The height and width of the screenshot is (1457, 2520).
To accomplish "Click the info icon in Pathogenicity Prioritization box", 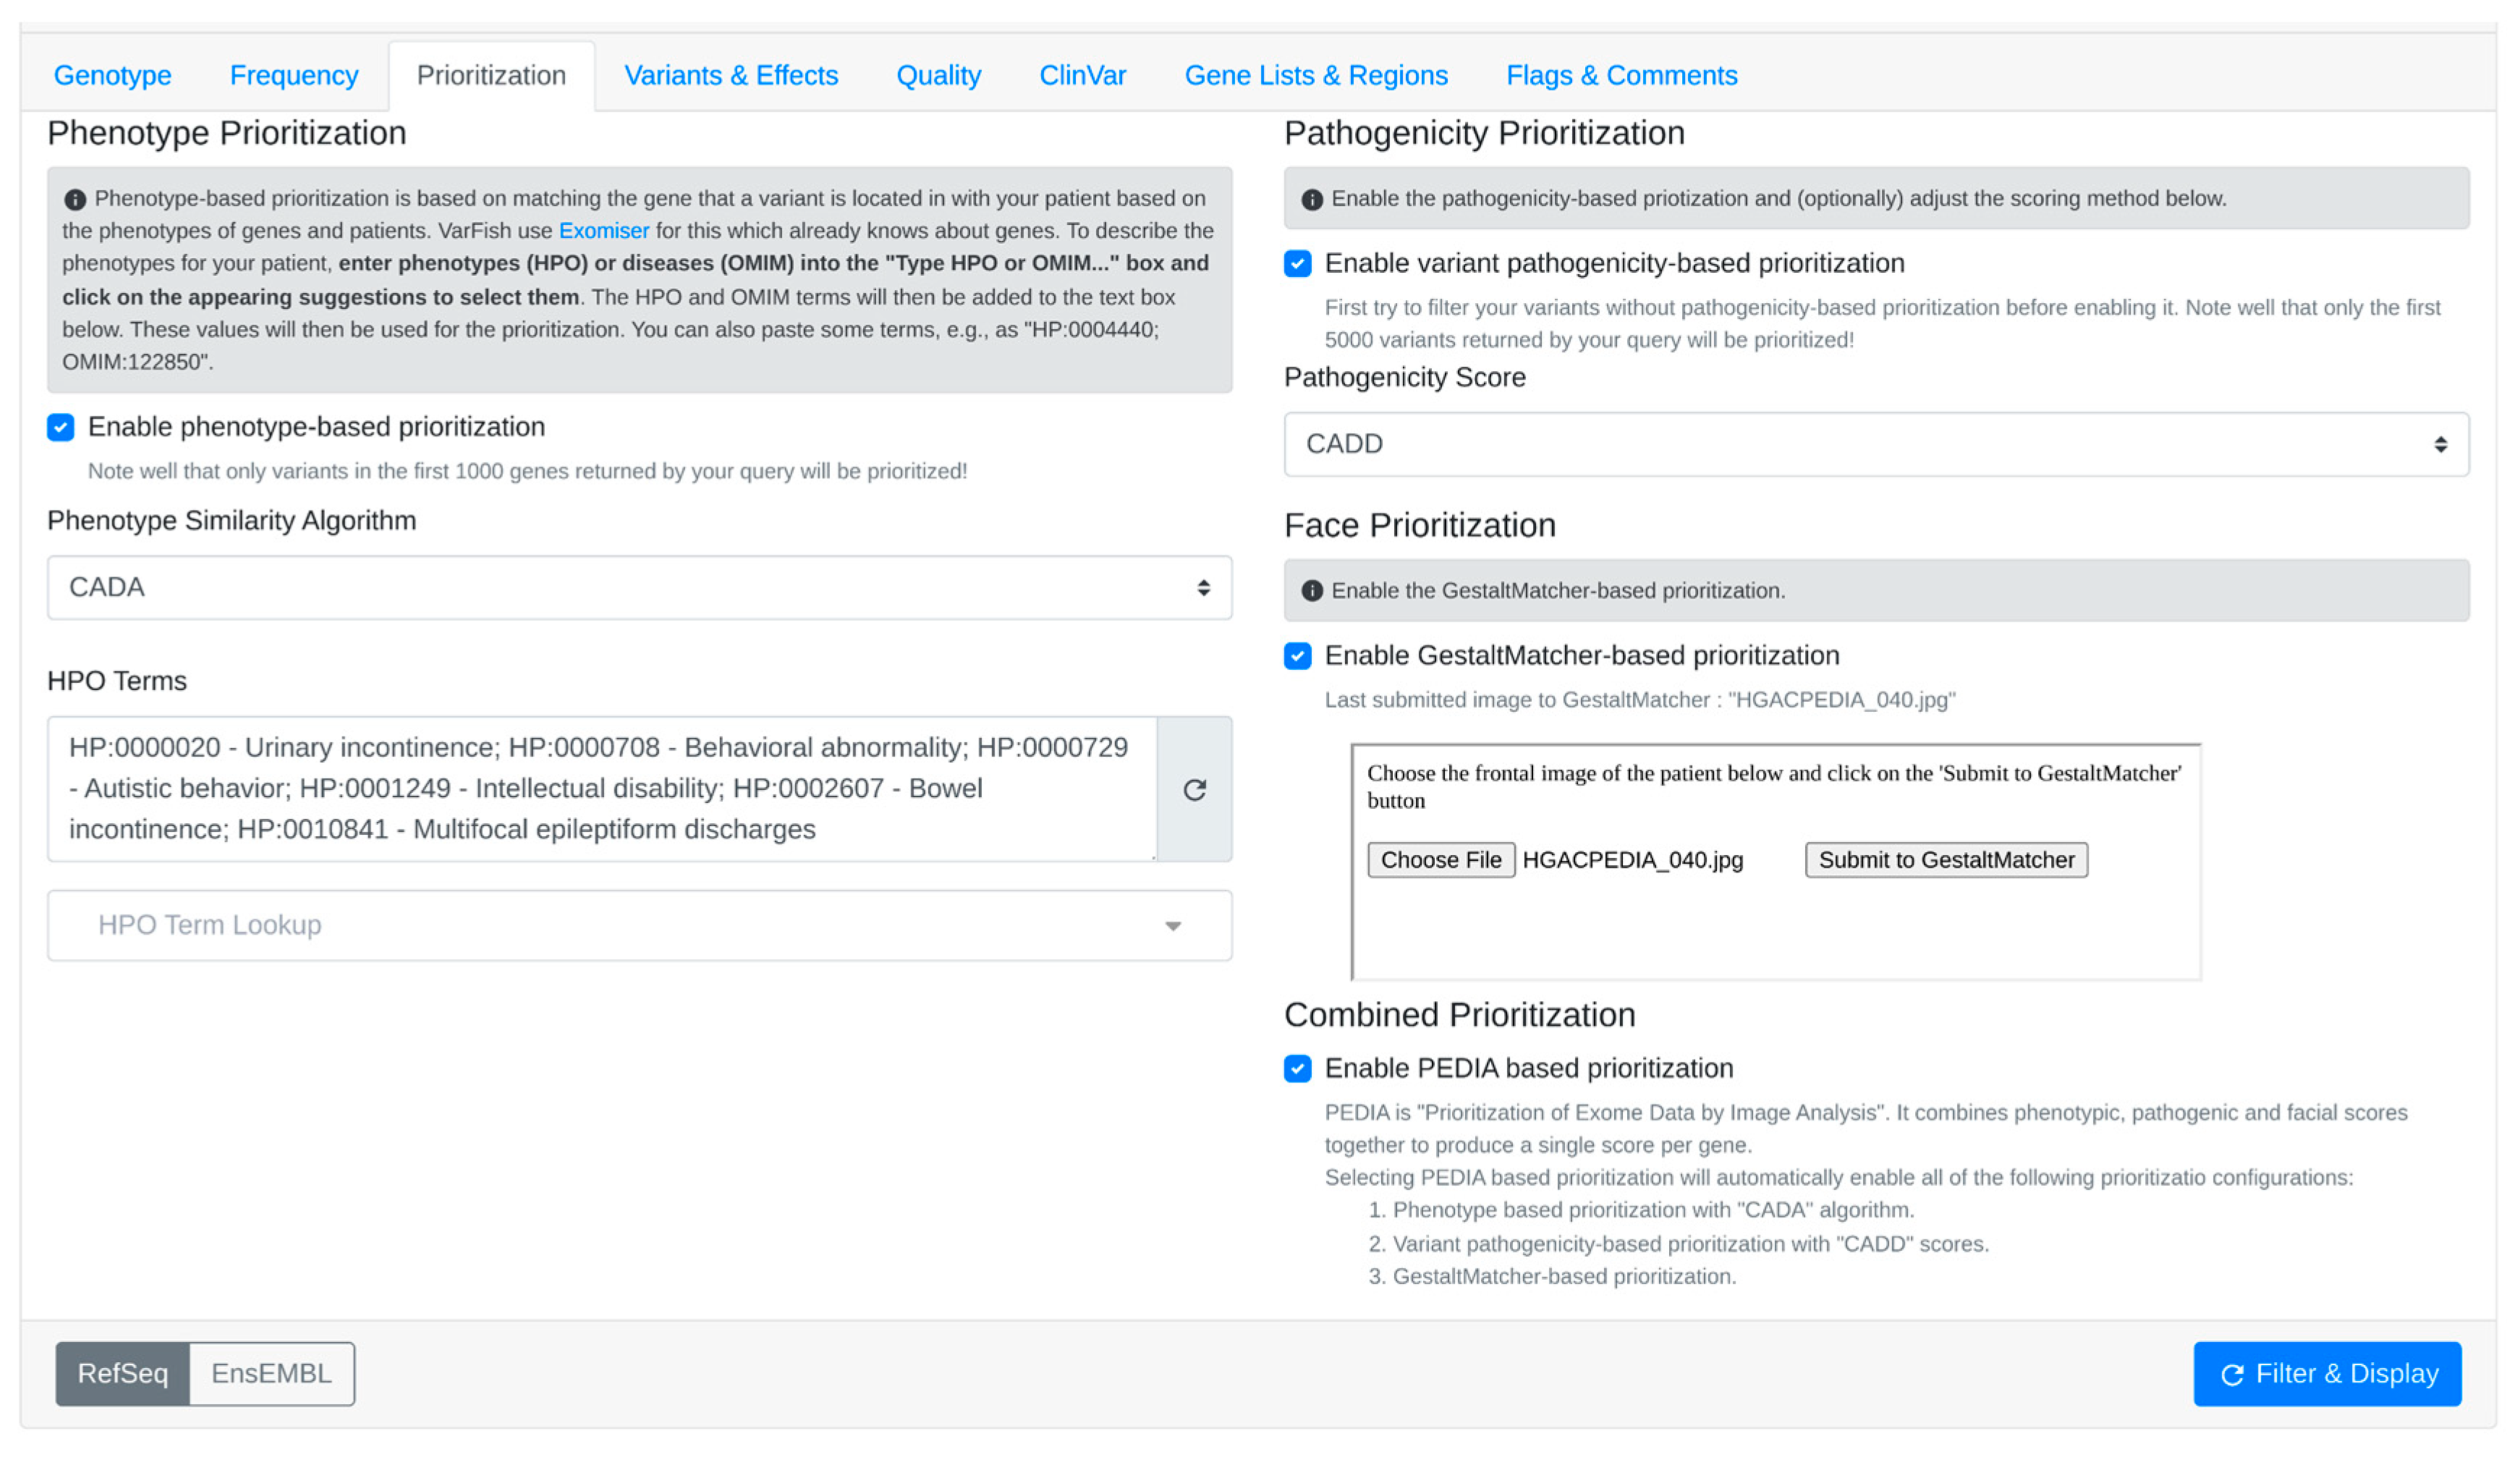I will [1312, 199].
